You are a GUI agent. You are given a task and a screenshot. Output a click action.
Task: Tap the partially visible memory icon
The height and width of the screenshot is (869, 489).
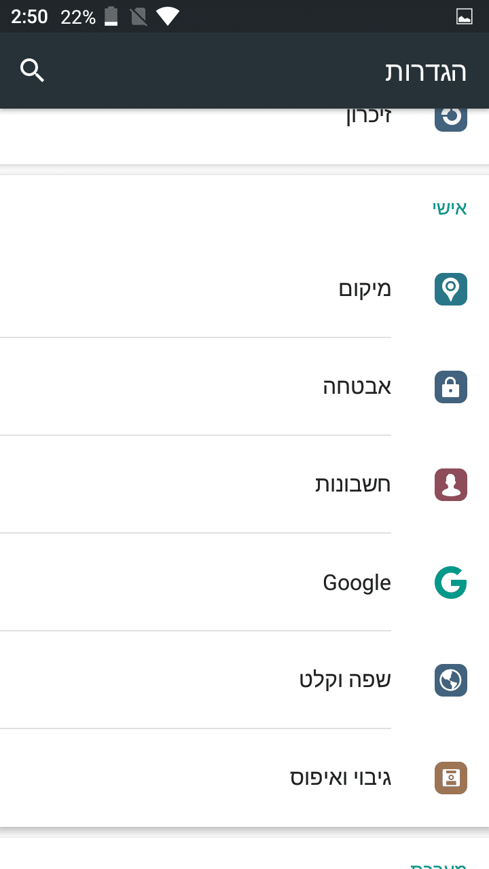451,118
